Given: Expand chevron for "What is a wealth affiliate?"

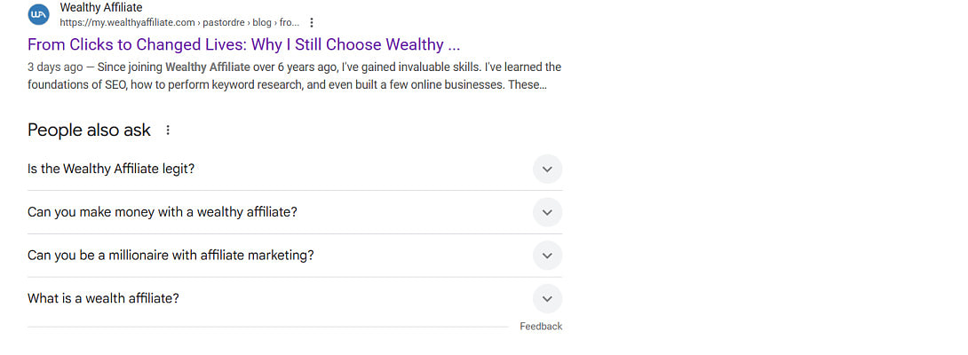Looking at the screenshot, I should point(547,299).
